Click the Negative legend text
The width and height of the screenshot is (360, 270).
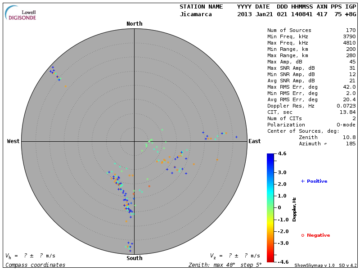click(318, 235)
